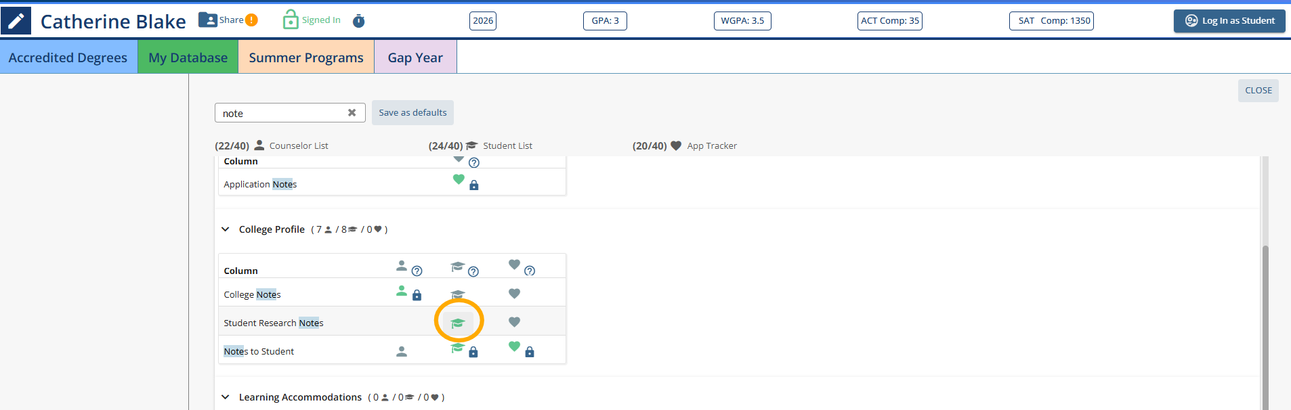Click the green padlock Signed In icon
This screenshot has height=410, width=1291.
[x=291, y=19]
